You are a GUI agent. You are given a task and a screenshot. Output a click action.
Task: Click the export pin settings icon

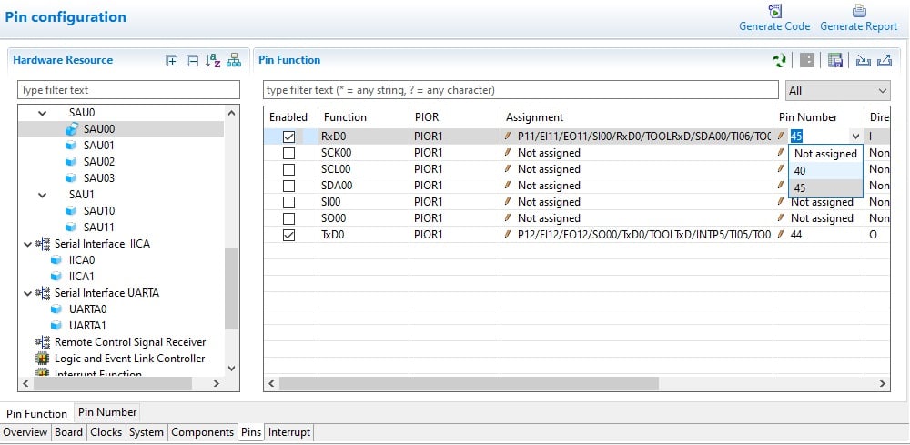pyautogui.click(x=884, y=61)
